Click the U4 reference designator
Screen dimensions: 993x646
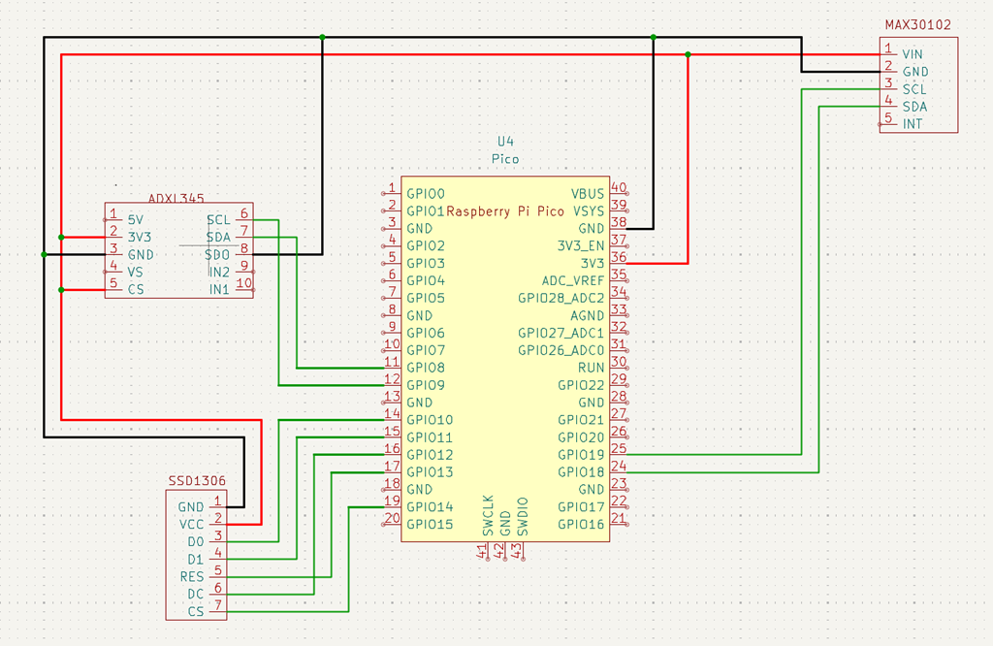coord(505,142)
